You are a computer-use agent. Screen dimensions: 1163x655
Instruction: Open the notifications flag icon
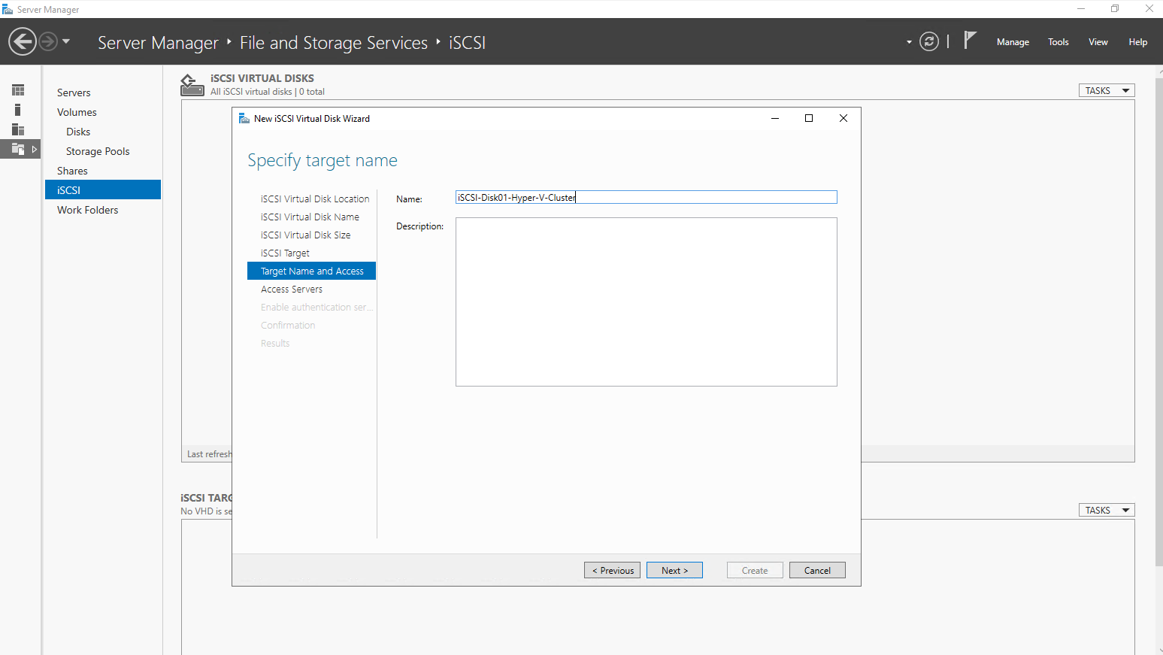[970, 41]
